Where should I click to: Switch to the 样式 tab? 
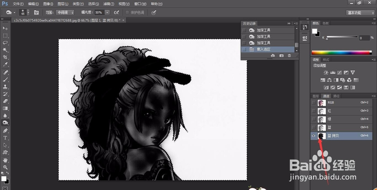tap(326, 60)
